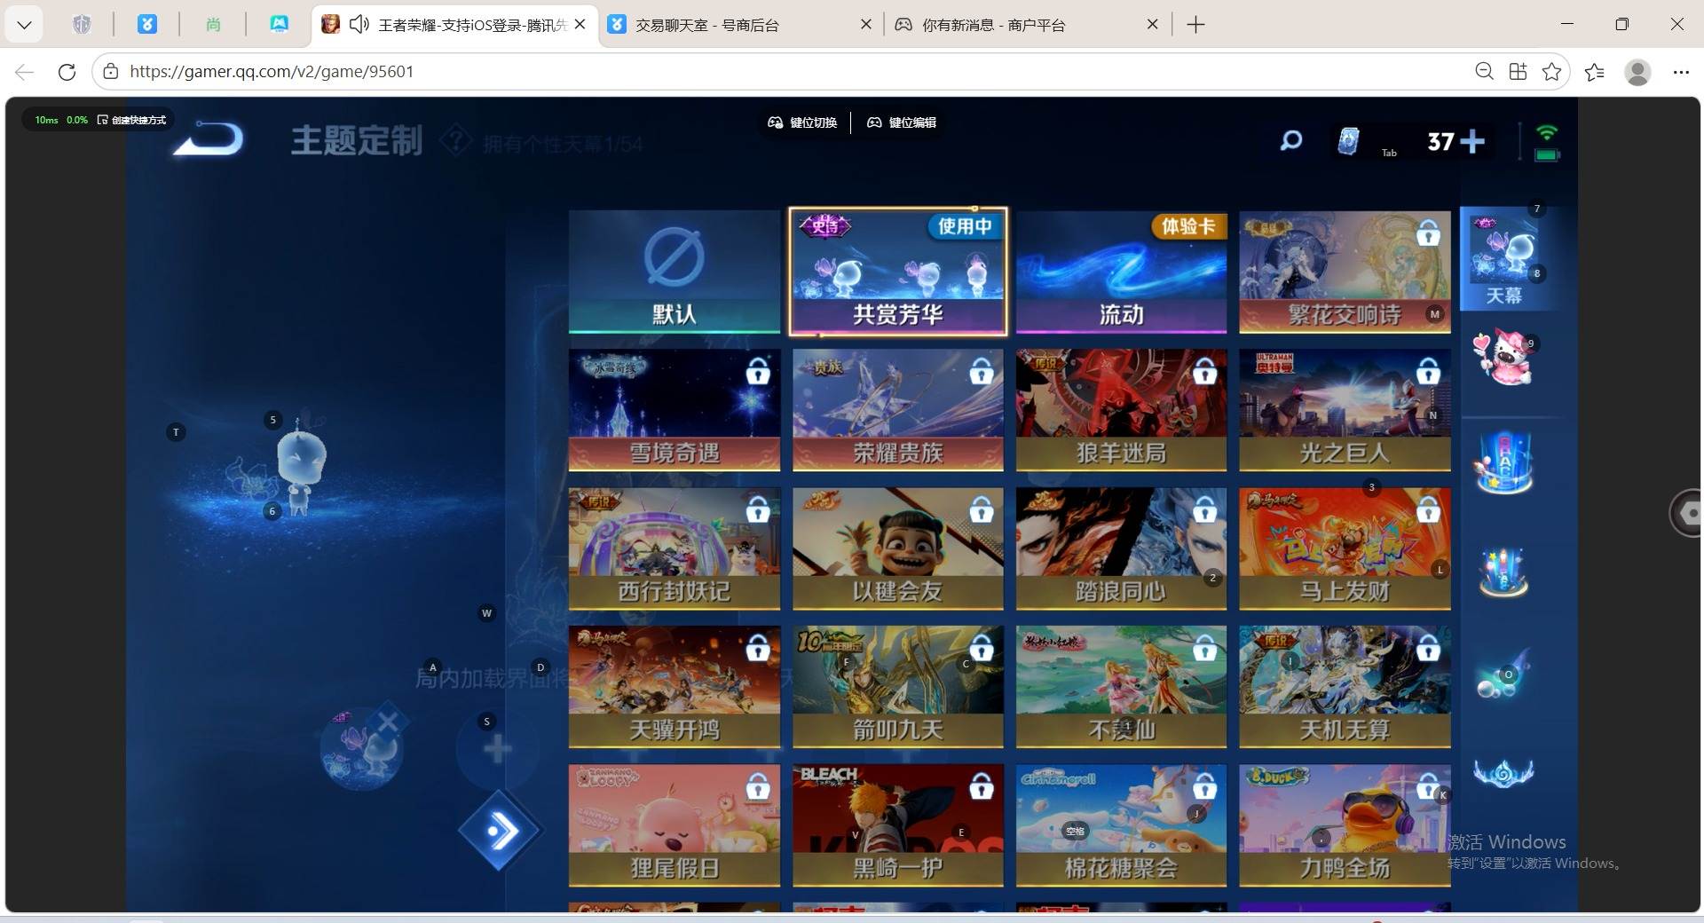The width and height of the screenshot is (1704, 923).
Task: Select the 默认 default theme card
Action: (674, 272)
